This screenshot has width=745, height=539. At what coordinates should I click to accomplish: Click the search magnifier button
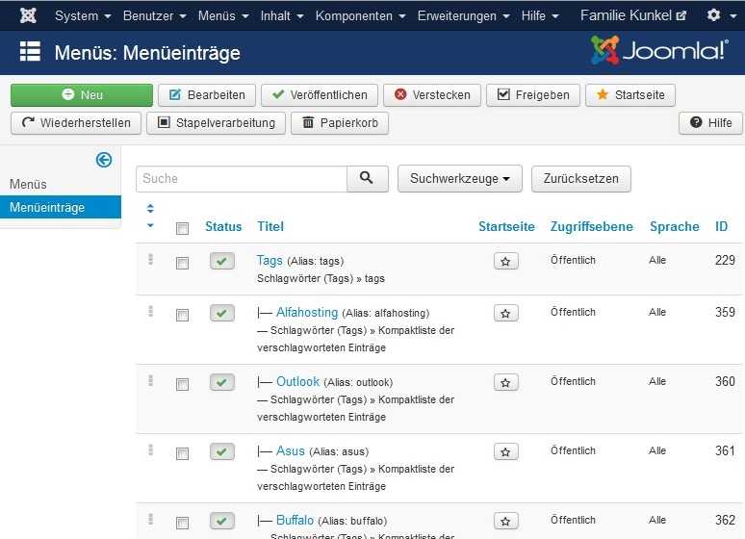pos(367,178)
